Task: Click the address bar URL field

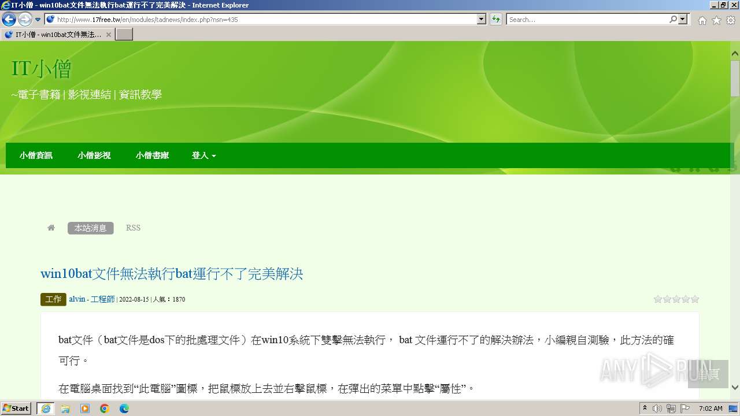Action: (260, 19)
